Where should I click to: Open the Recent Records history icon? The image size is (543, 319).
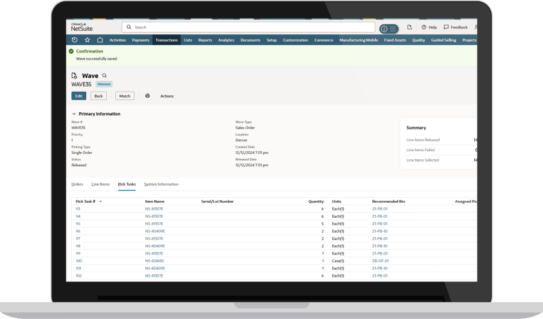[75, 40]
